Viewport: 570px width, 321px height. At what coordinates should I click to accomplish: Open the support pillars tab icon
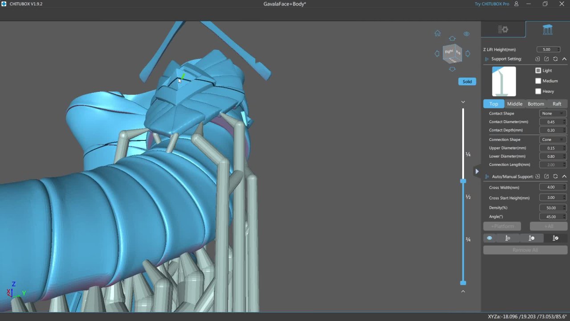click(x=547, y=29)
